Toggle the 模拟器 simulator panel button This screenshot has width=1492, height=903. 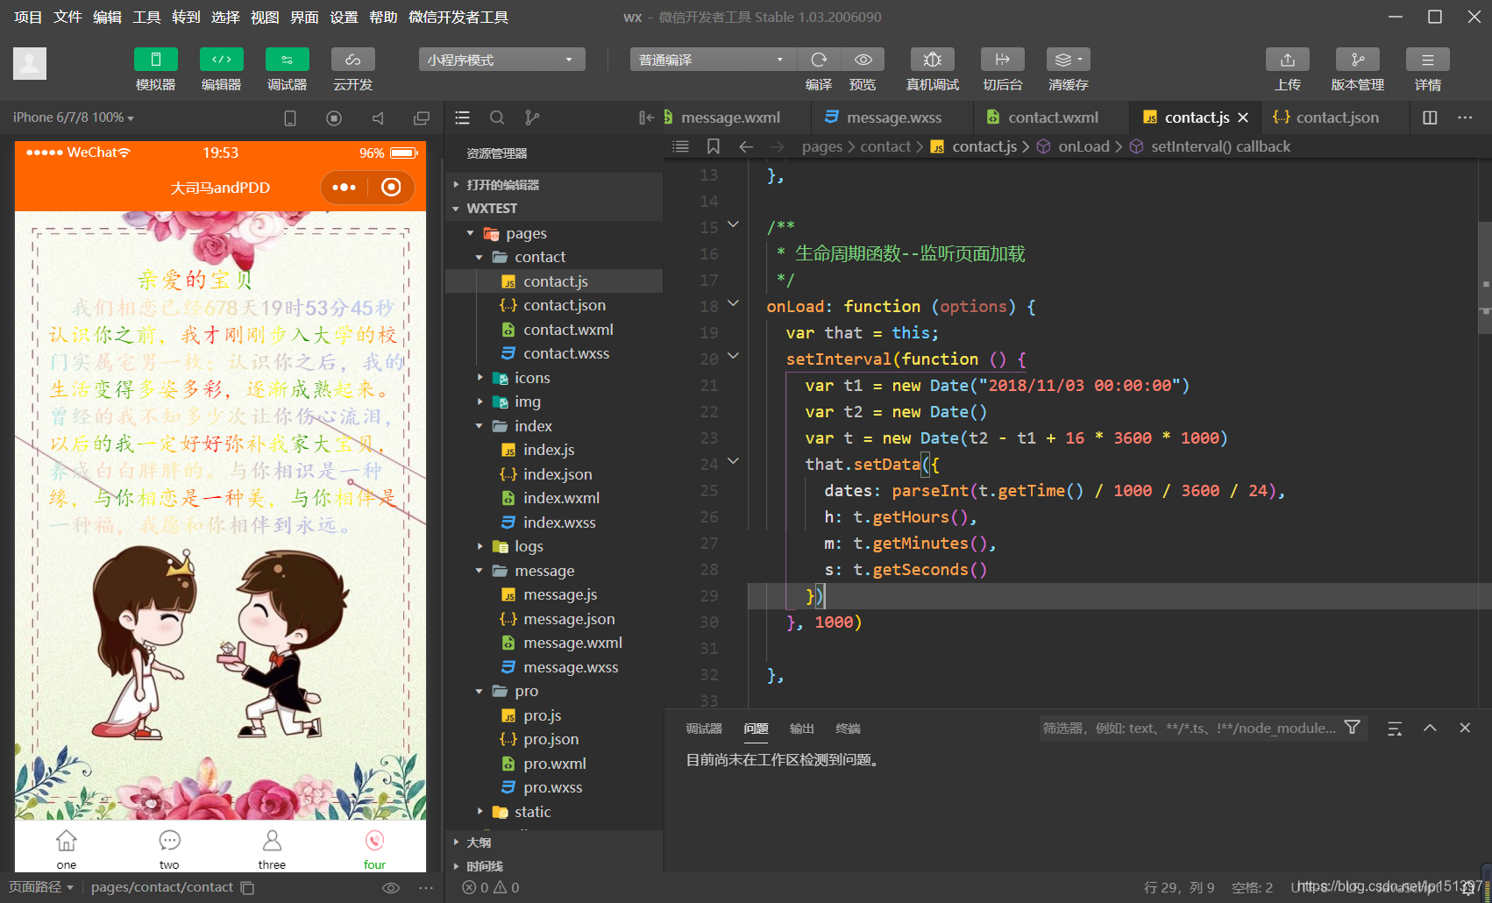coord(156,60)
